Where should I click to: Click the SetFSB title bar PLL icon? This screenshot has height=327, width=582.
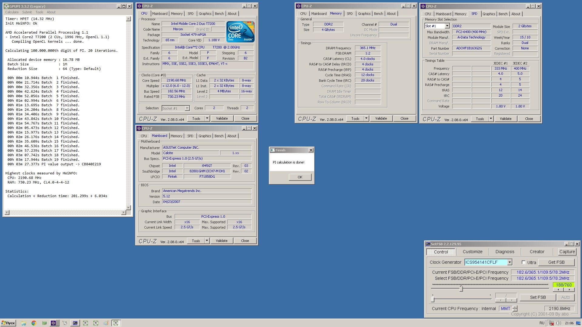[x=428, y=244]
